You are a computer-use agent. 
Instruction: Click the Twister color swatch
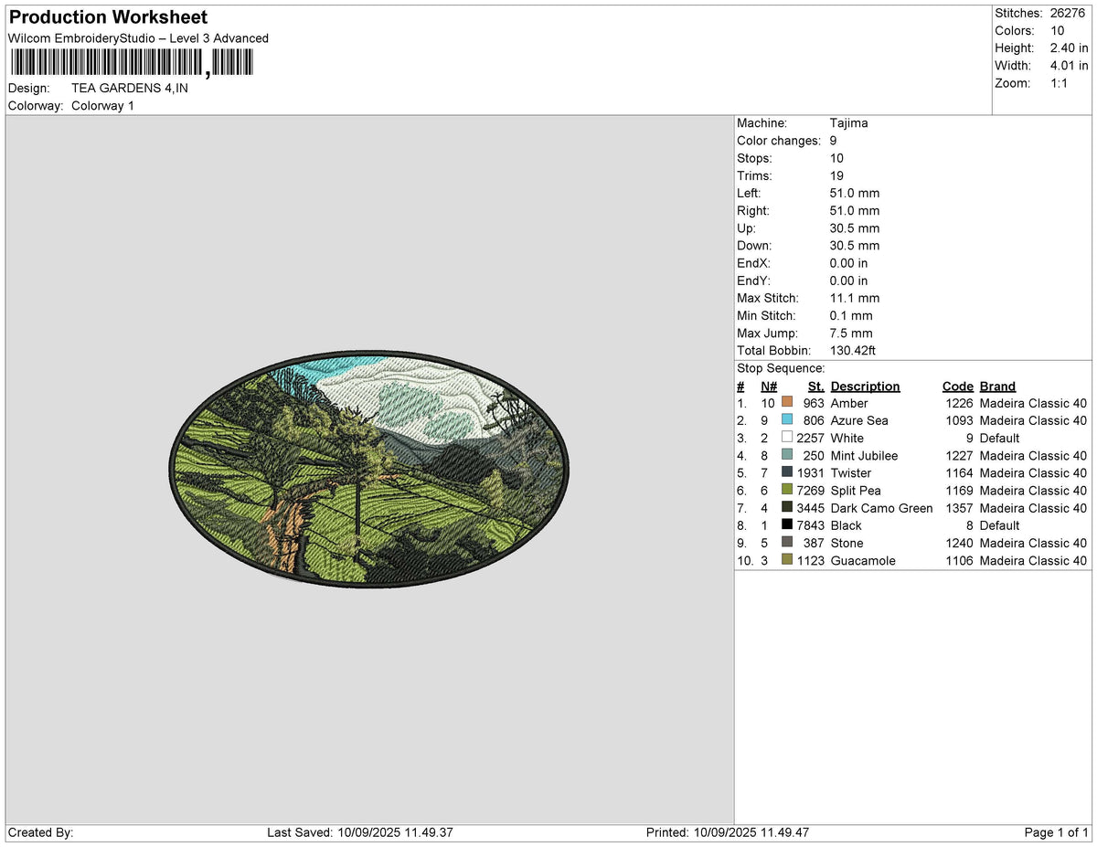pos(787,472)
